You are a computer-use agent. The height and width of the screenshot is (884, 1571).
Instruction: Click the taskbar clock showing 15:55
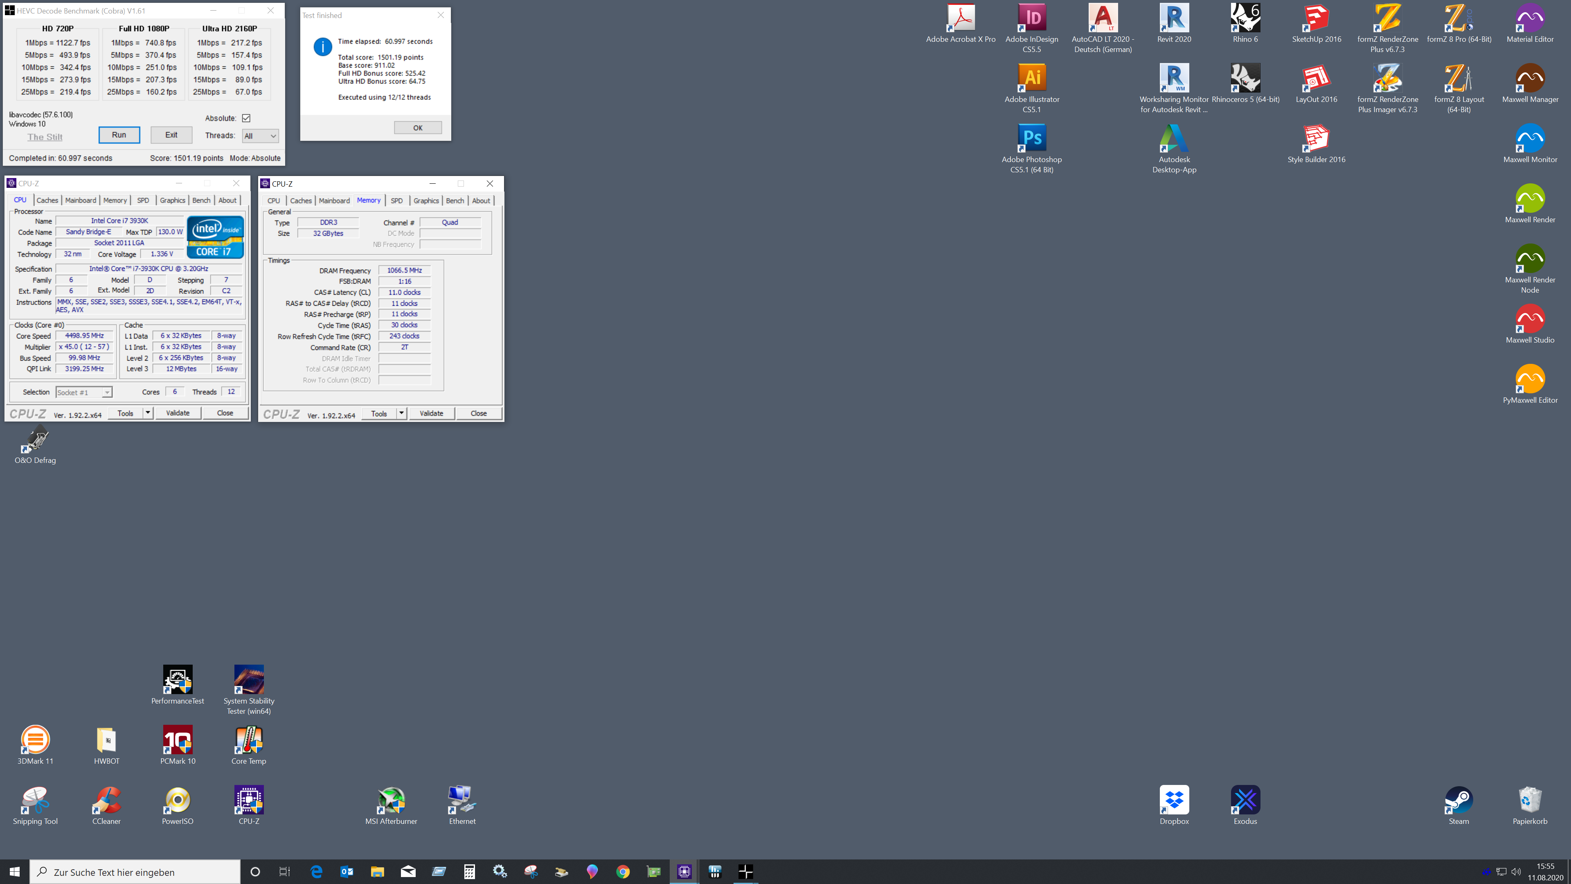[x=1545, y=872]
